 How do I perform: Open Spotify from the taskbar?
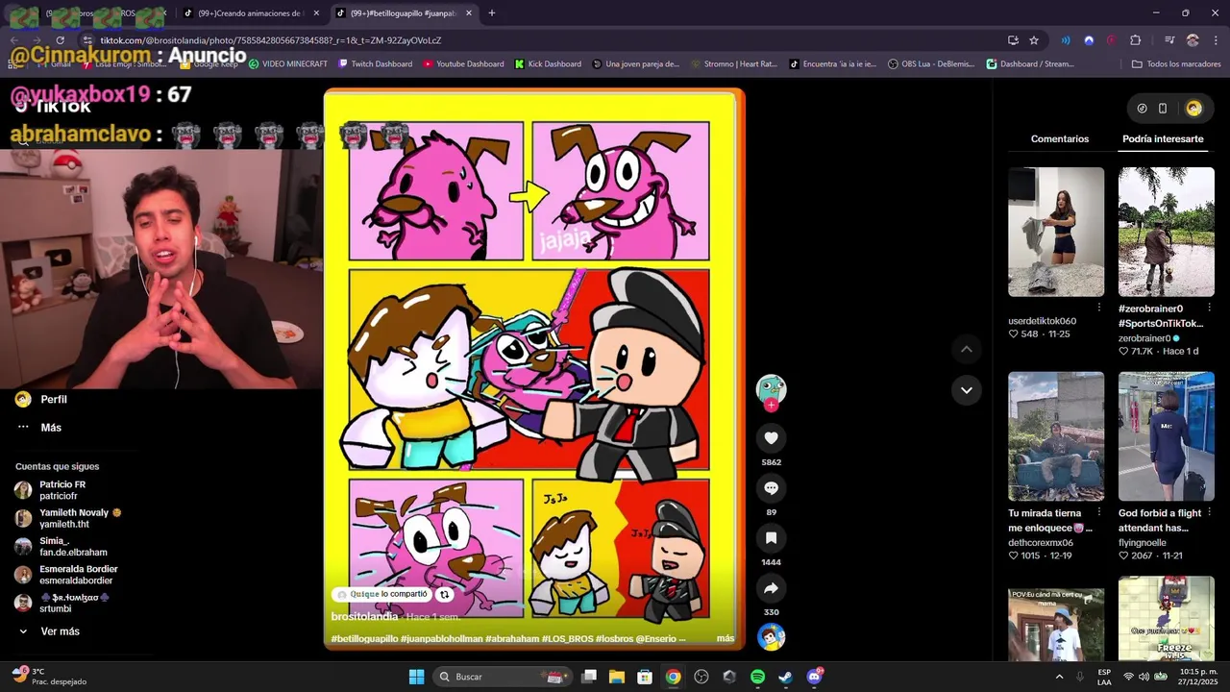click(757, 677)
